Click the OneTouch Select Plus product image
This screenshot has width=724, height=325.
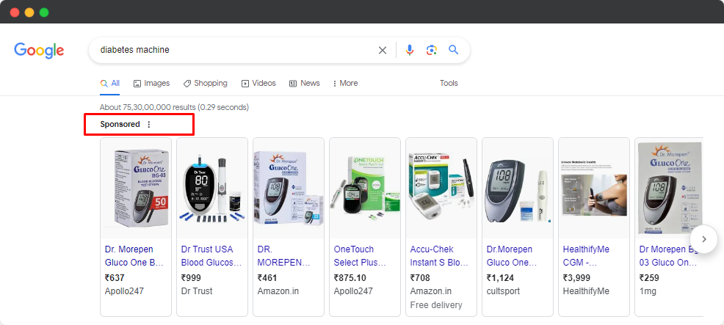[x=365, y=188]
